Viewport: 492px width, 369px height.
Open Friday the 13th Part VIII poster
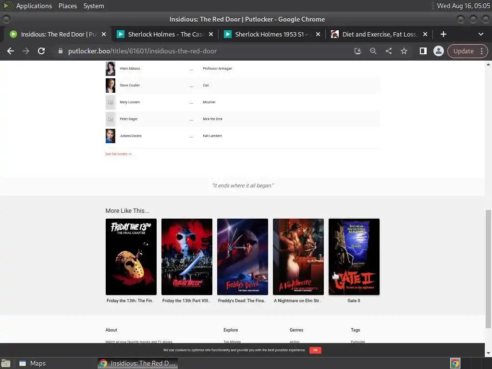[187, 257]
